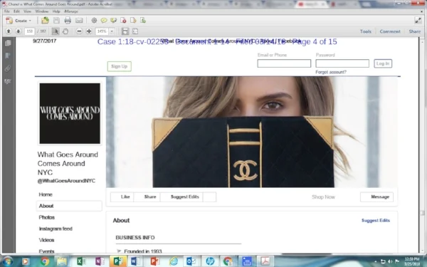Viewport: 427px width, 267px height.
Task: Click fit page to window icon
Action: tap(135, 31)
